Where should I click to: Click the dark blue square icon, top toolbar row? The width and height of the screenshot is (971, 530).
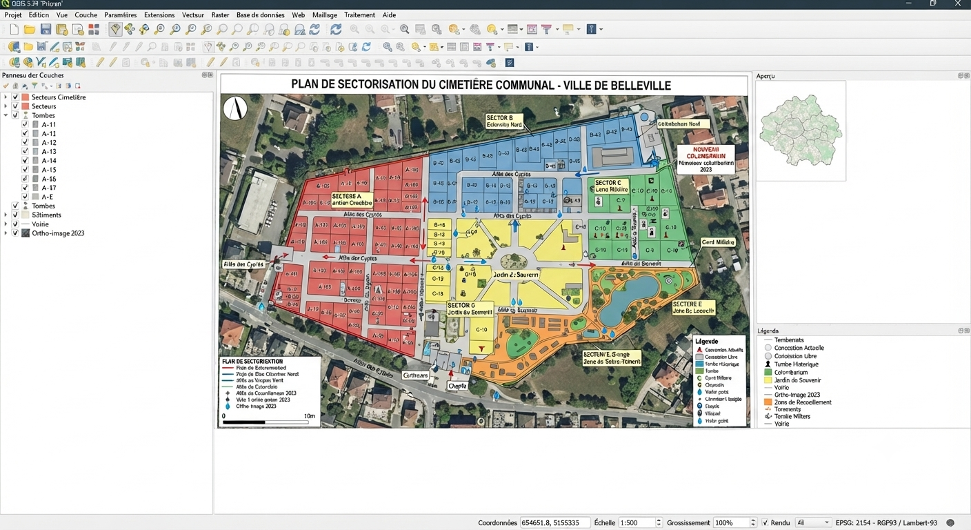[591, 29]
